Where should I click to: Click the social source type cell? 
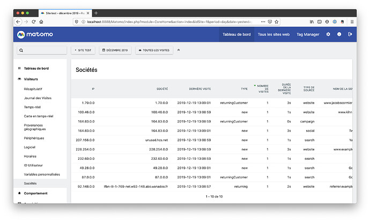tap(310, 131)
